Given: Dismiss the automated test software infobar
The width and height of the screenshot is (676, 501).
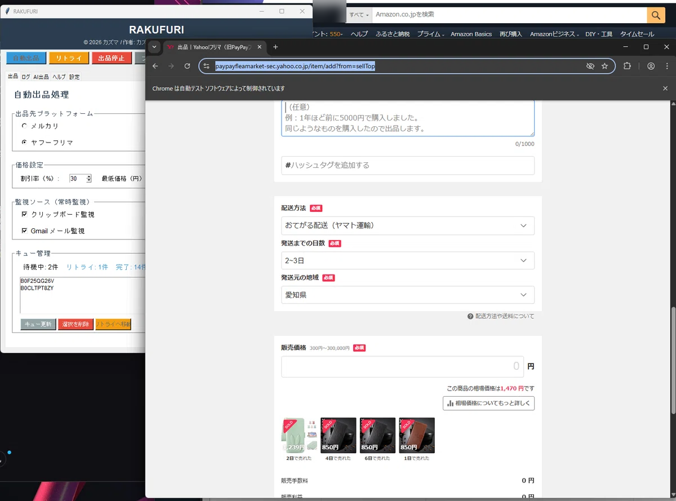Looking at the screenshot, I should point(665,88).
